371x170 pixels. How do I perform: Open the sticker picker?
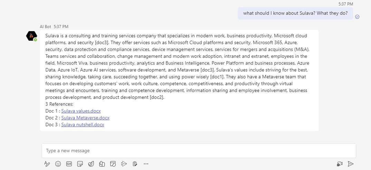[x=80, y=164]
